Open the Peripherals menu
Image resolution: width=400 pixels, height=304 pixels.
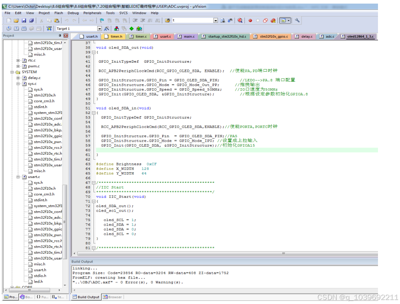click(x=92, y=13)
